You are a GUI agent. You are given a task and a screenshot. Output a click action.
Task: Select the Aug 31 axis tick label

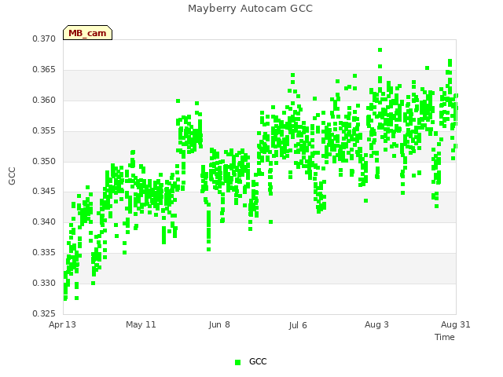456,324
